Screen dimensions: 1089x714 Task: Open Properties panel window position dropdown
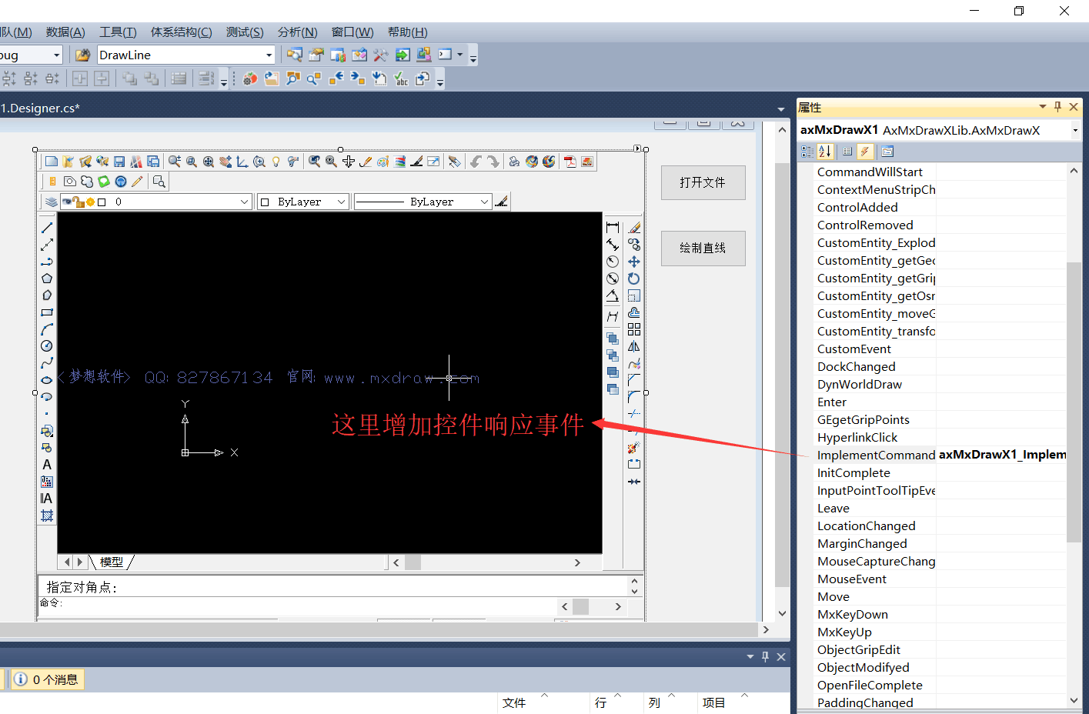pyautogui.click(x=1043, y=107)
